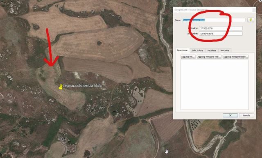Click the yellow placemark pin on the map

[x=61, y=87]
